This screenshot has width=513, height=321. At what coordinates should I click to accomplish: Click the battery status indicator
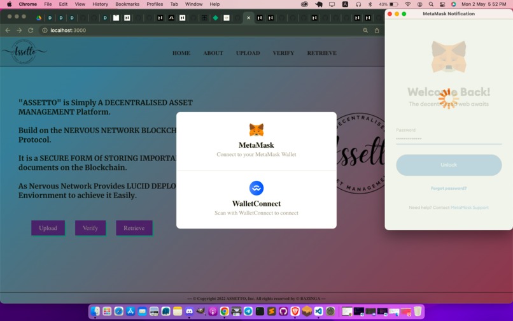point(389,4)
